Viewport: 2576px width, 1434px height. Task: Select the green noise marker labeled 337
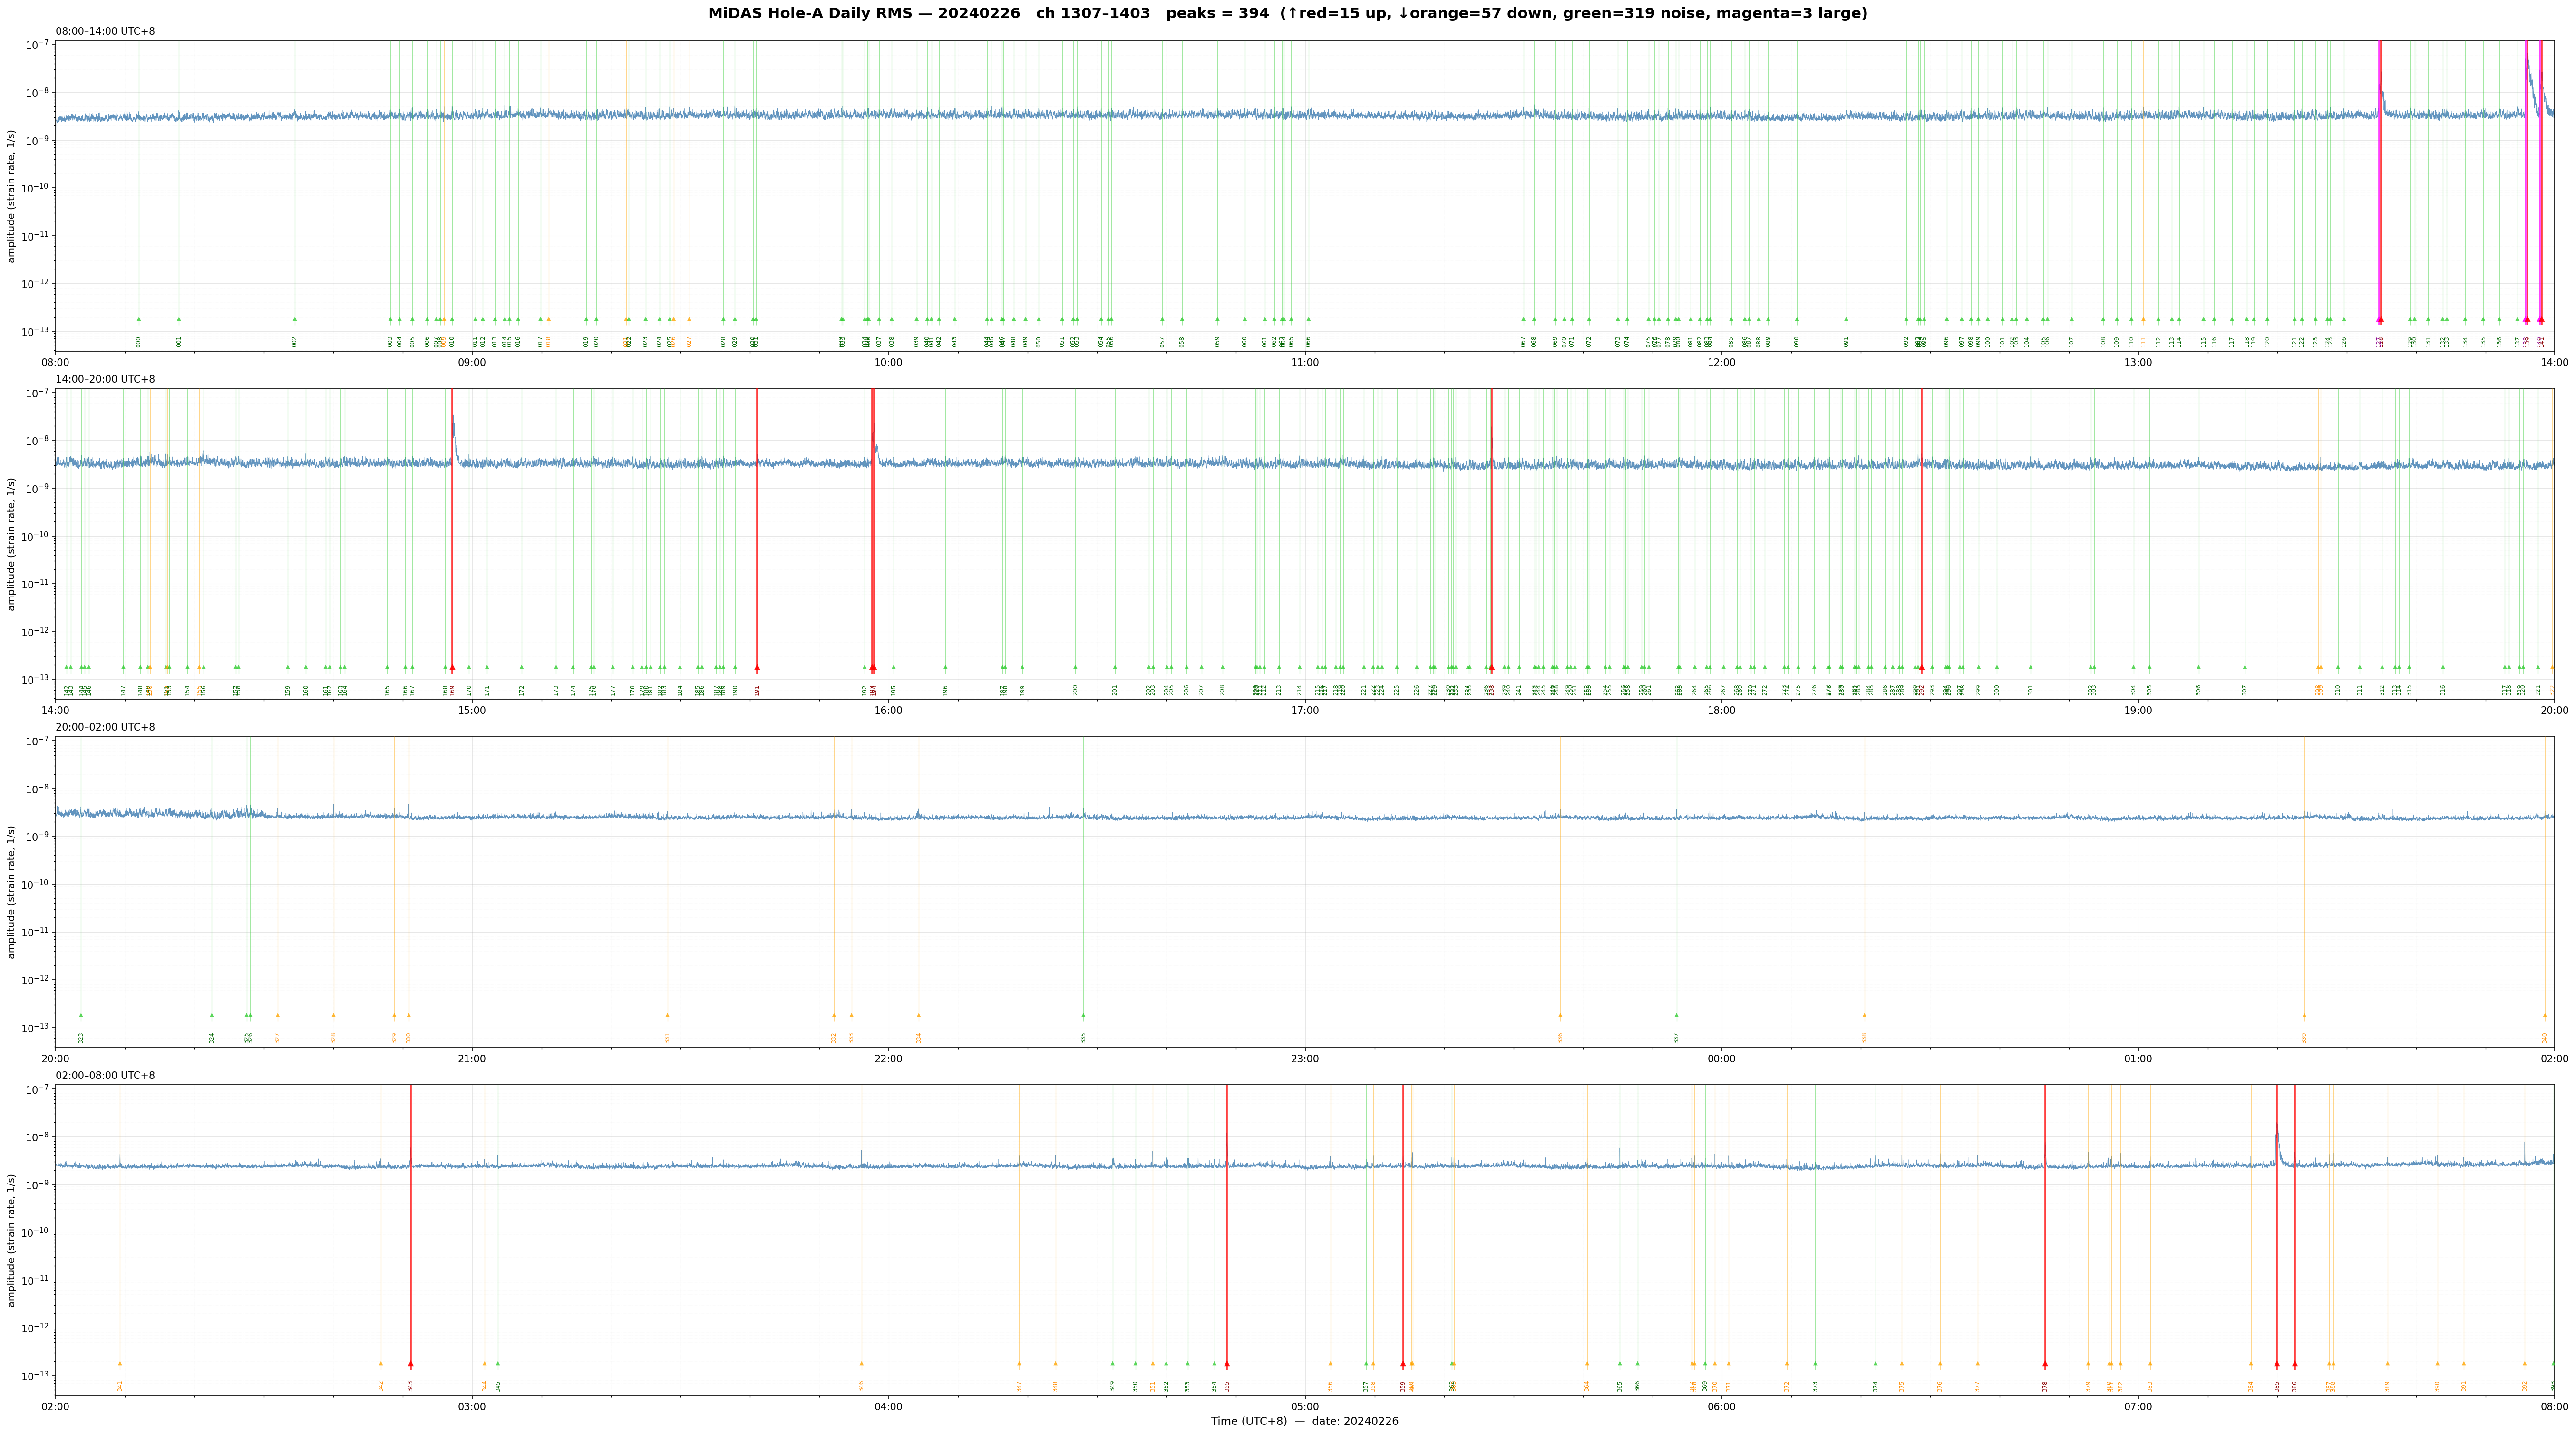pyautogui.click(x=1677, y=1015)
